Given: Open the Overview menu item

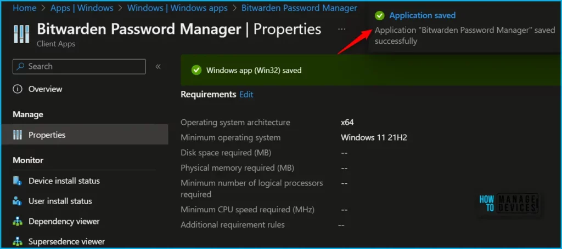Looking at the screenshot, I should coord(45,89).
